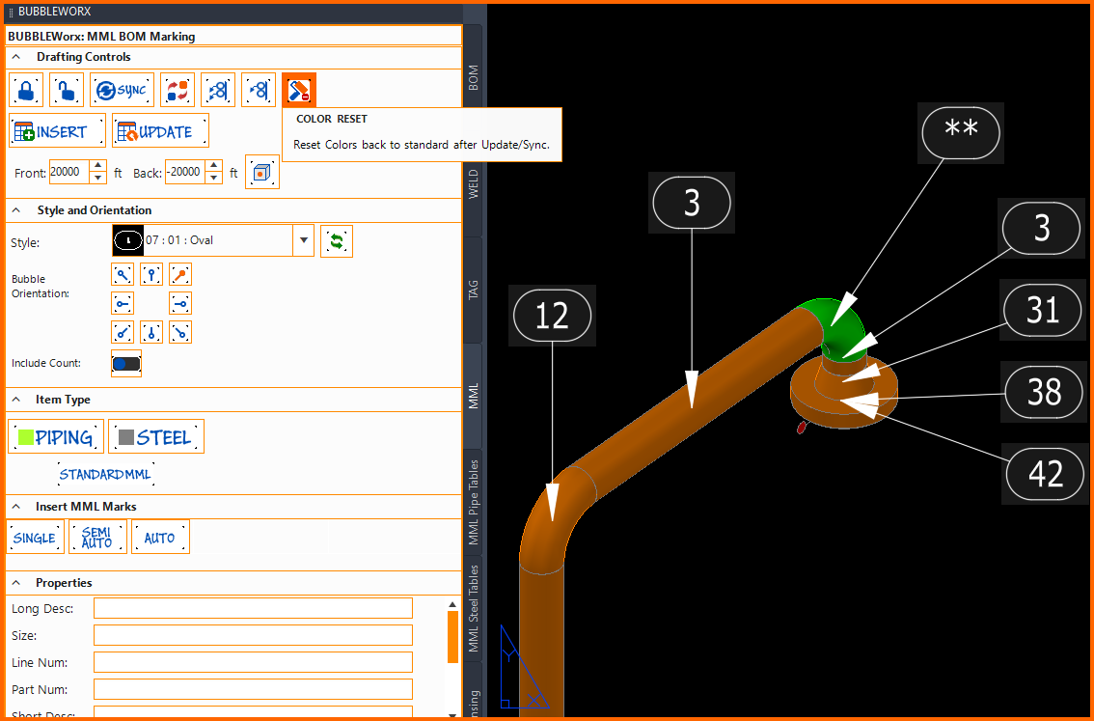The height and width of the screenshot is (721, 1094).
Task: Set bubble orientation to lower-left
Action: [x=123, y=332]
